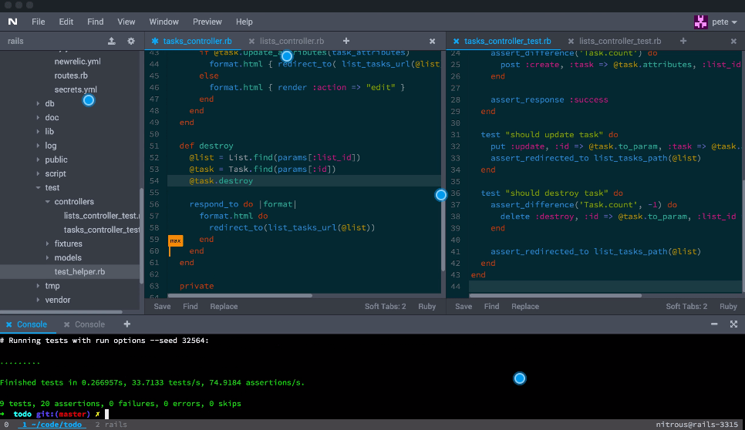Click Save in the left editor footer
The image size is (745, 430).
[163, 306]
